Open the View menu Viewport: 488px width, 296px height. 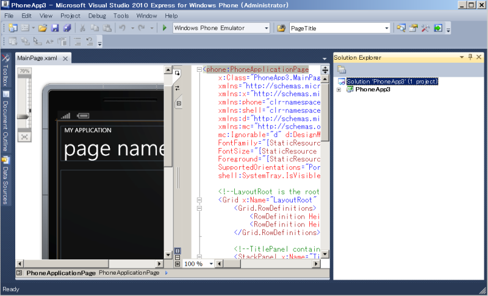46,16
